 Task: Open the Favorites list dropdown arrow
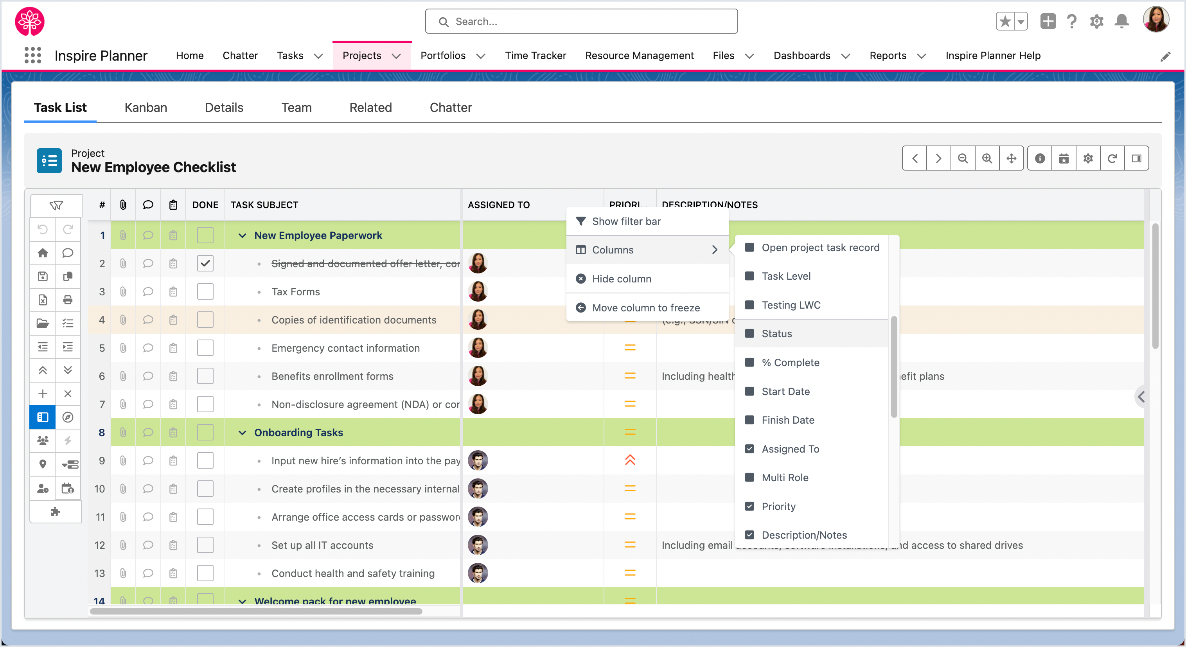click(1021, 21)
